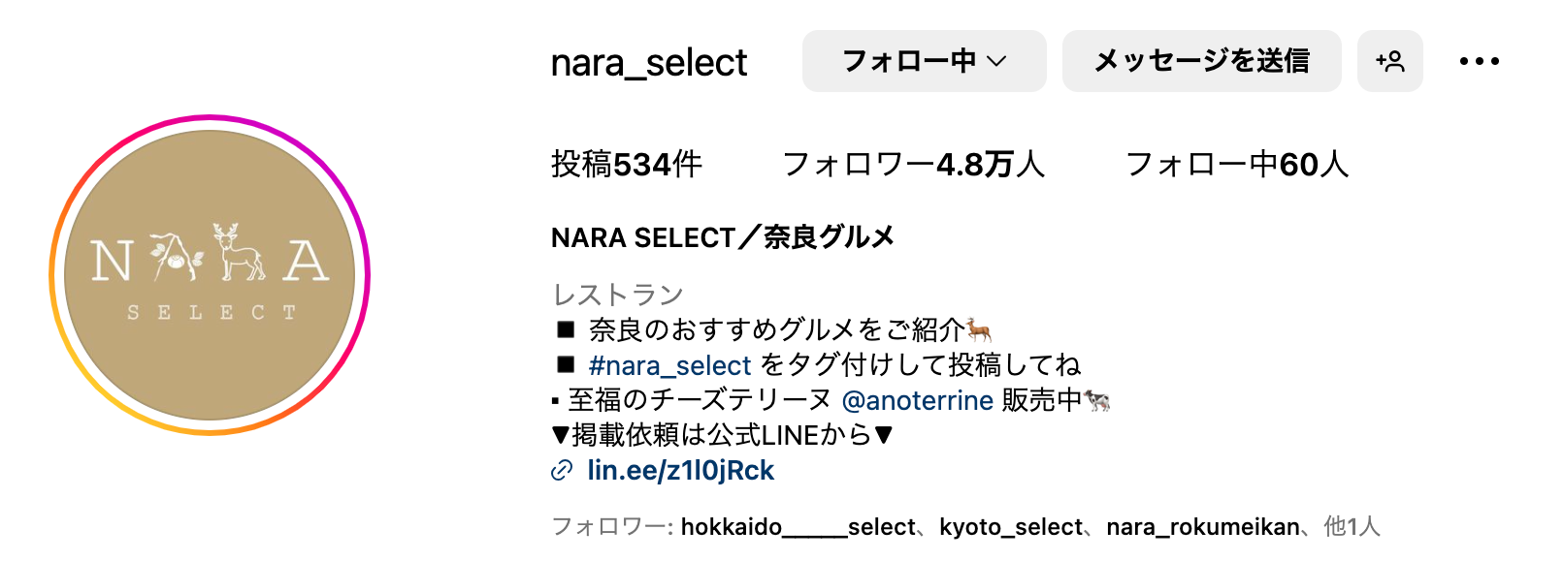Show followers list フォロワー4.8万人
1564x561 pixels.
click(913, 165)
